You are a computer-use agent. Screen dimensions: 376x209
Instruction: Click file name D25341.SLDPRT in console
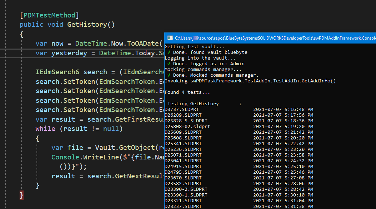tap(183, 144)
